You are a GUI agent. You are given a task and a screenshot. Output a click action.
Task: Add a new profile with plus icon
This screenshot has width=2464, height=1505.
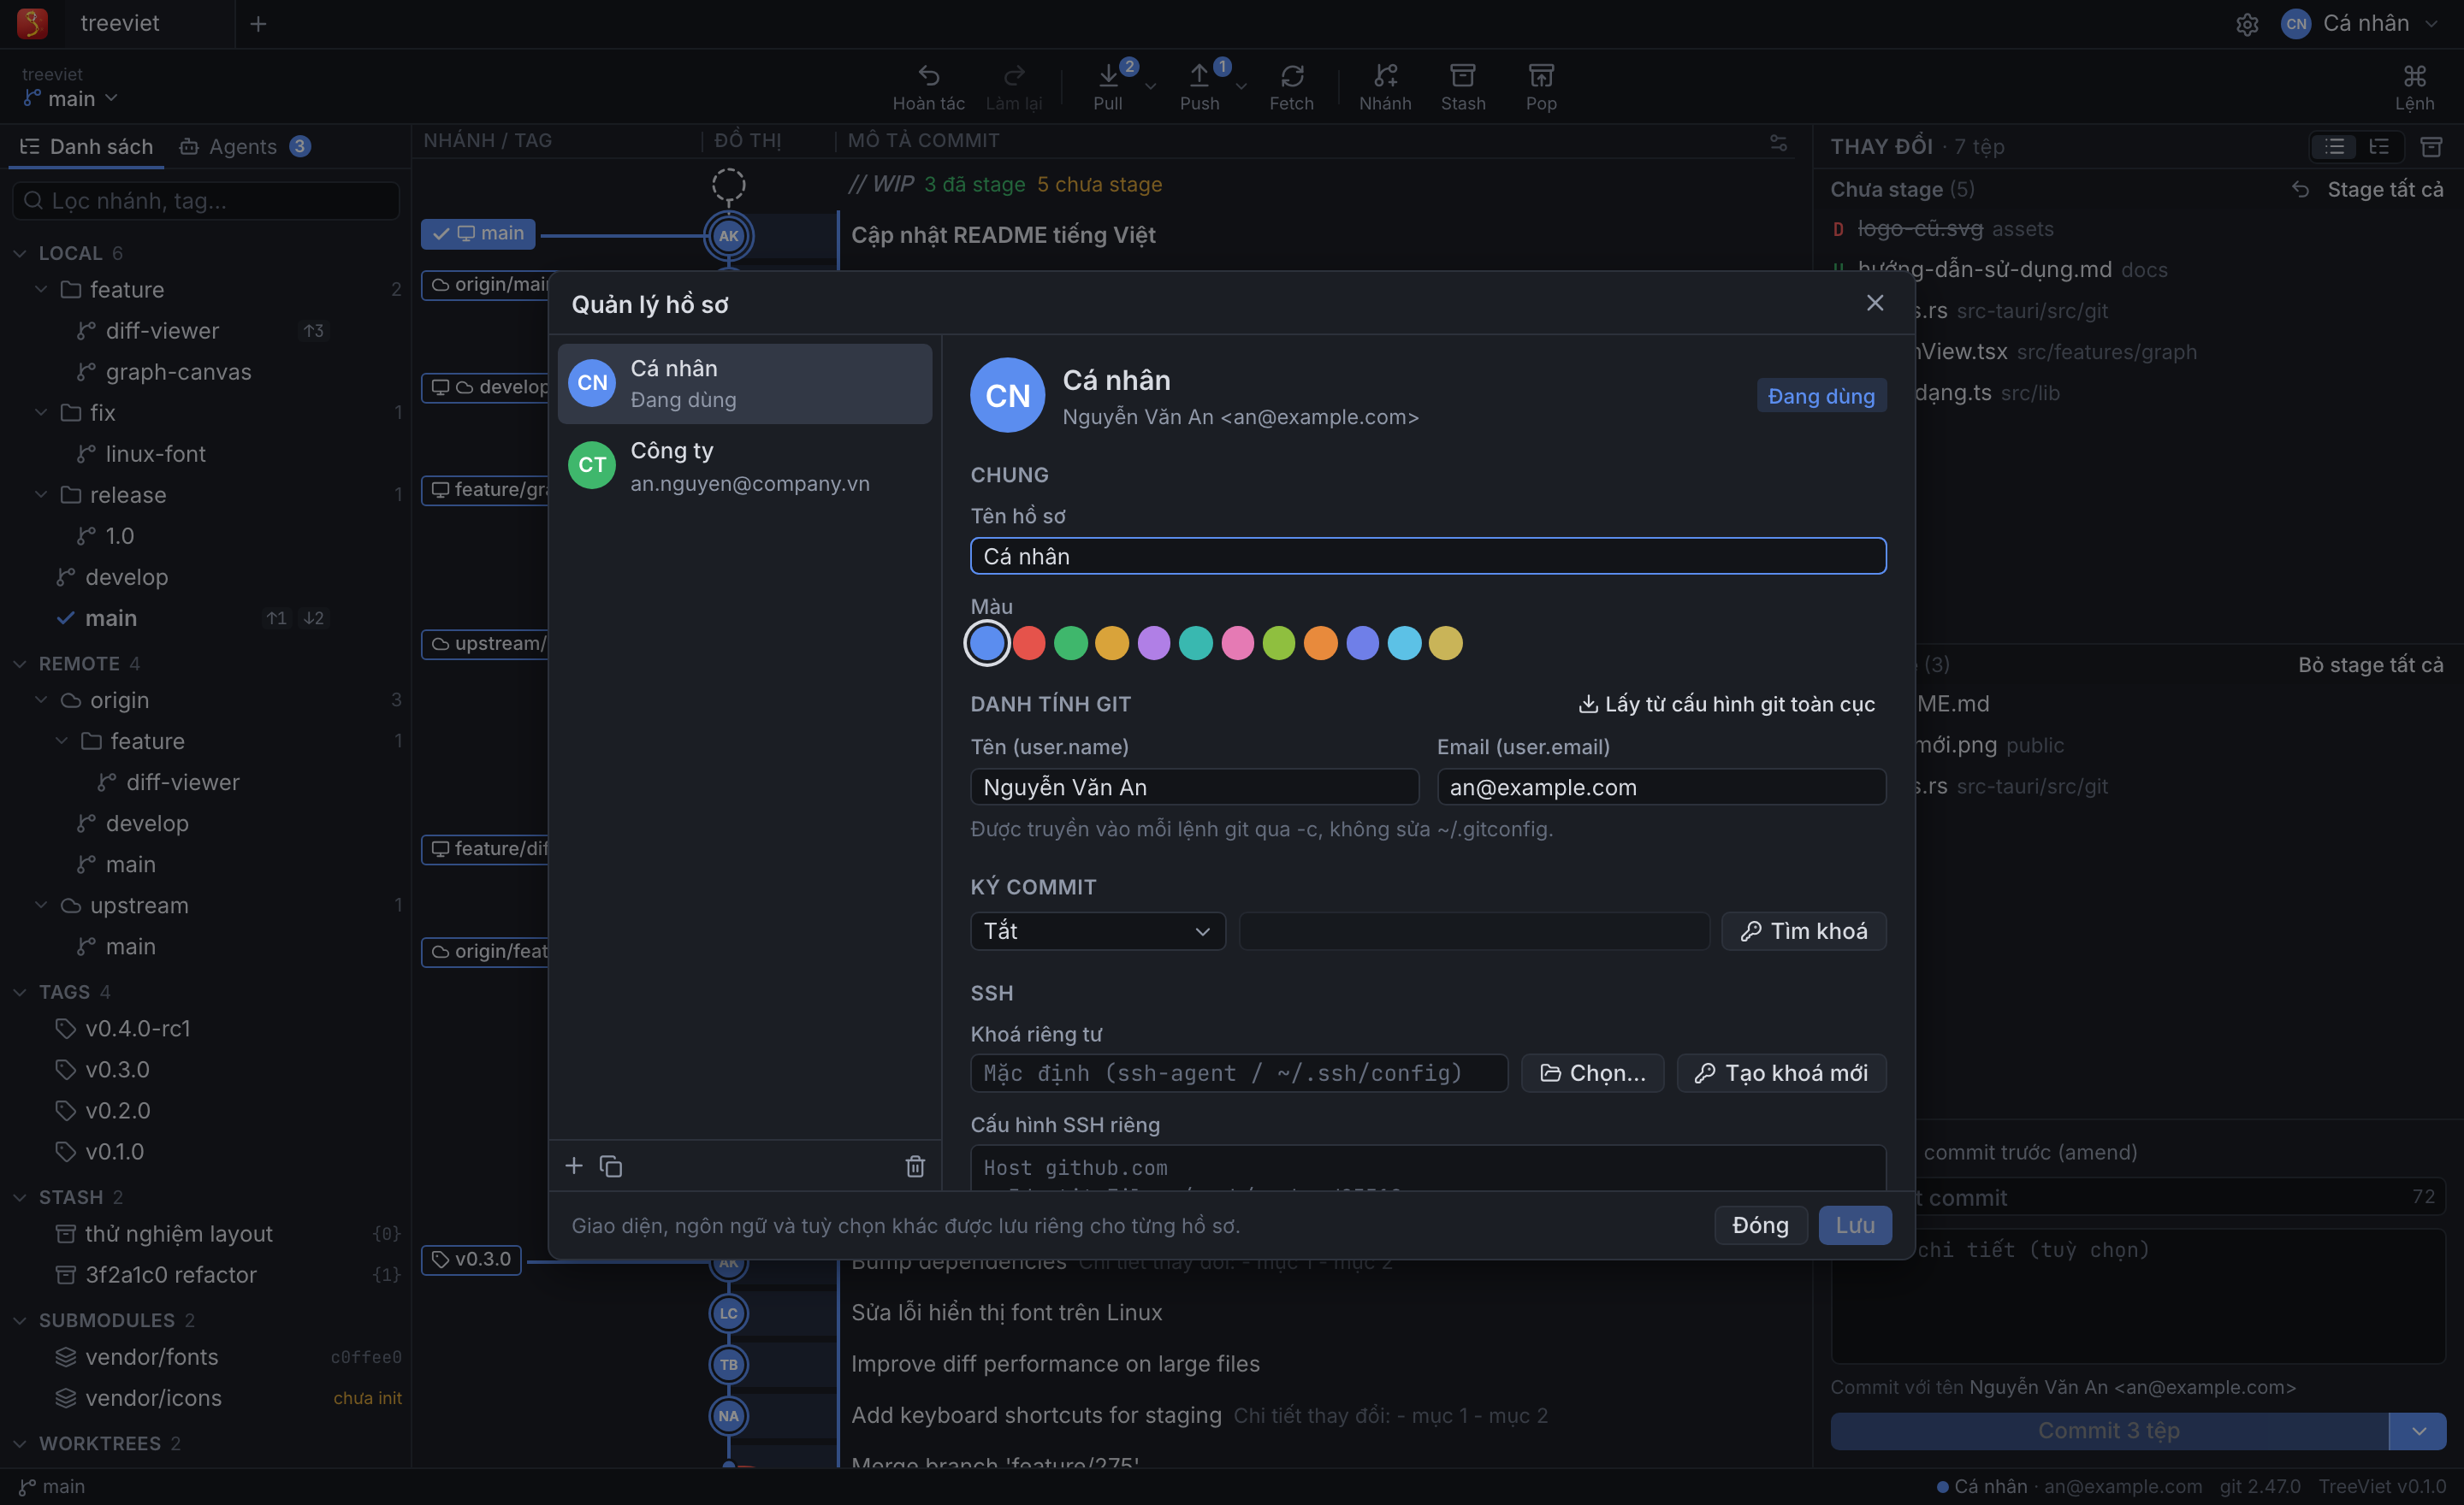click(574, 1166)
